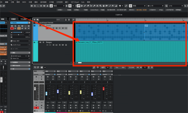
Task: Adjust the Drums pan slider in inspector
Action: (x=19, y=35)
